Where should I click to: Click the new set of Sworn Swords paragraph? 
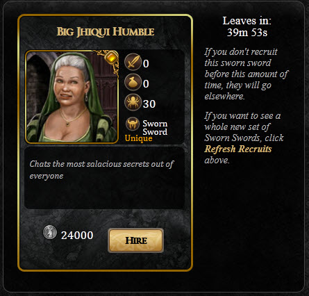244,138
